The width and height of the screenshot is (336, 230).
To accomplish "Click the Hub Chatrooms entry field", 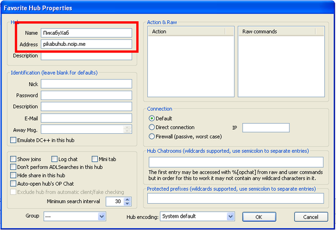I will [235, 162].
